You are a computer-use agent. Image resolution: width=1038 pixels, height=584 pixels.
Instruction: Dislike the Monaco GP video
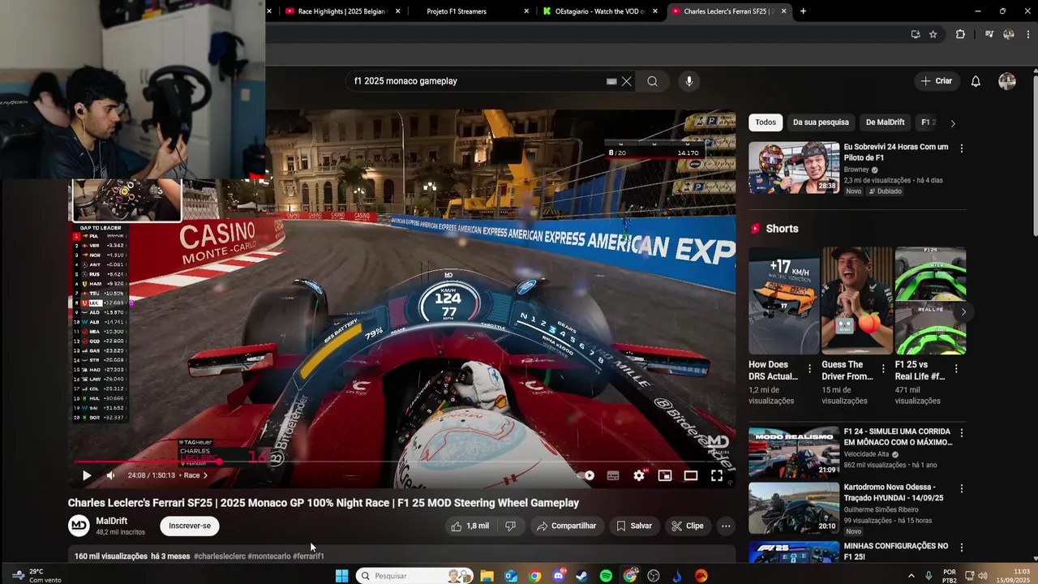510,526
